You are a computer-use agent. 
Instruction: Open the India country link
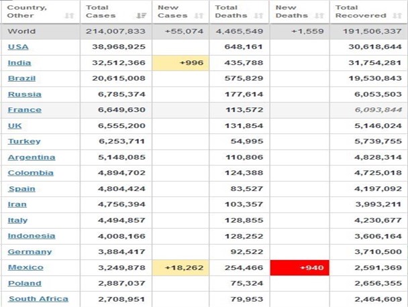point(19,63)
